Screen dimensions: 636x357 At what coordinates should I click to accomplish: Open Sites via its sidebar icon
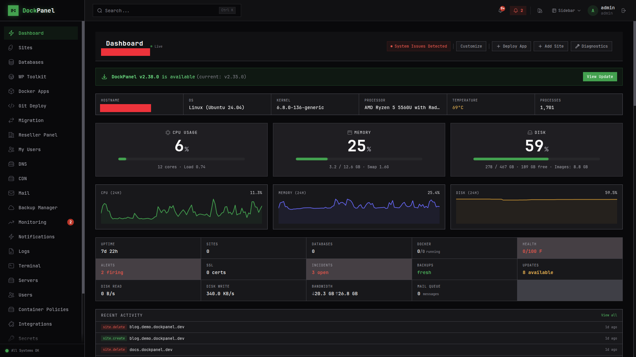point(11,48)
